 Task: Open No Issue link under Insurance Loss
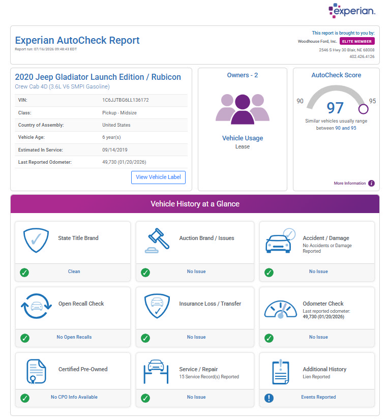tap(196, 337)
